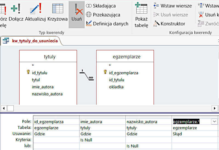Select the Aktualizuj query type
This screenshot has width=219, height=150.
point(35,12)
